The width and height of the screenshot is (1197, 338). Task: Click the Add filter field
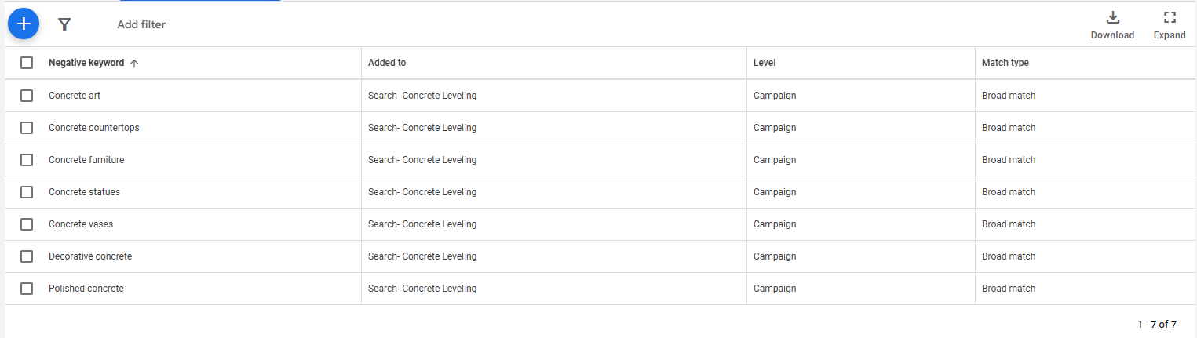pos(141,24)
